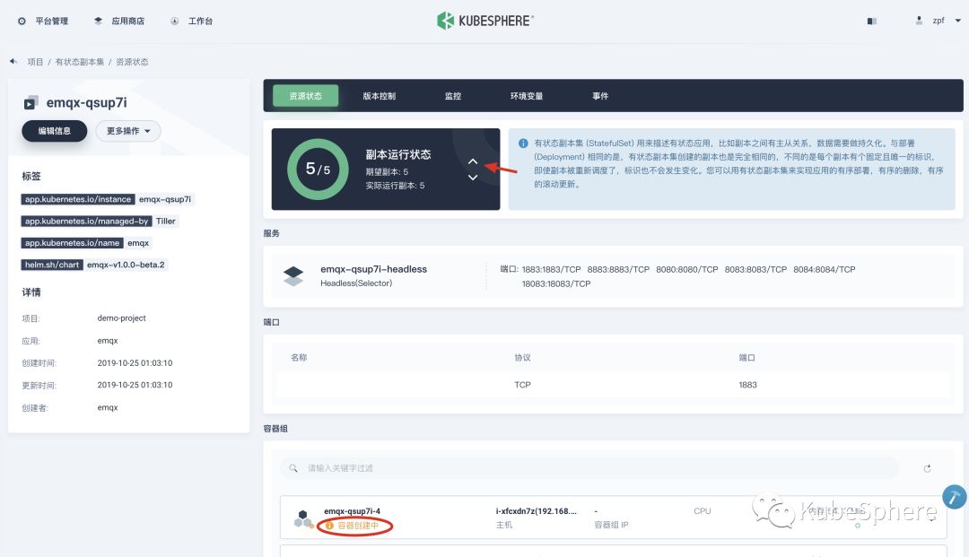This screenshot has width=969, height=557.
Task: Refresh the container group list
Action: coord(927,469)
